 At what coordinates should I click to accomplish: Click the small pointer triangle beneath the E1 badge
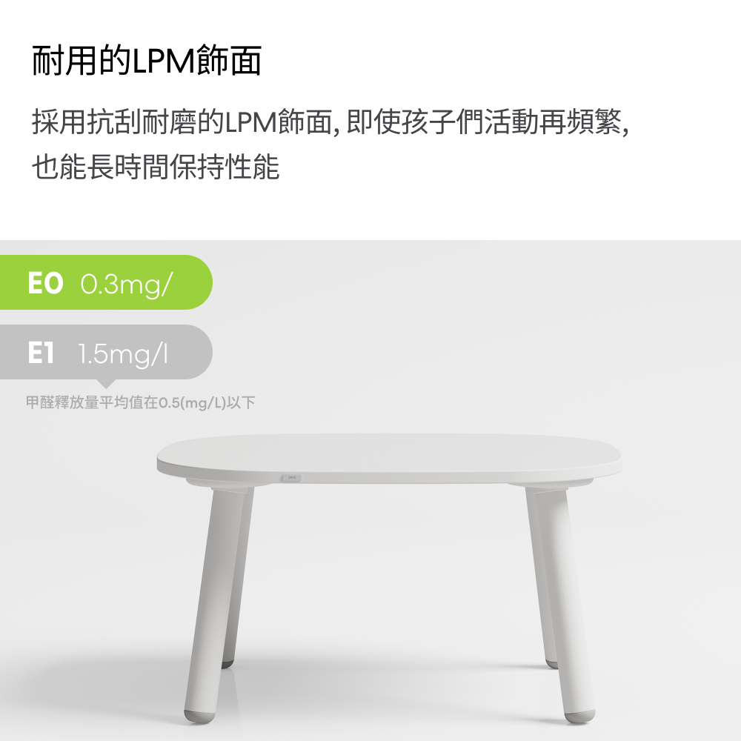pyautogui.click(x=106, y=383)
